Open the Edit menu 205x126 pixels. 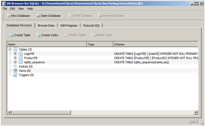point(13,9)
